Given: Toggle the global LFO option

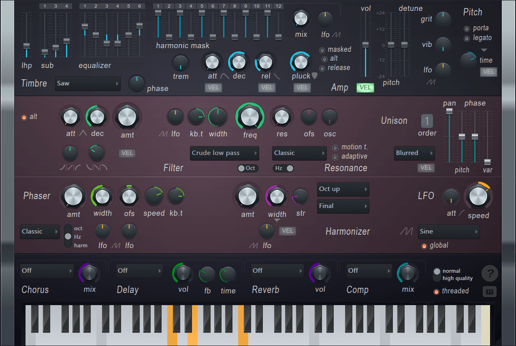Looking at the screenshot, I should (x=424, y=246).
